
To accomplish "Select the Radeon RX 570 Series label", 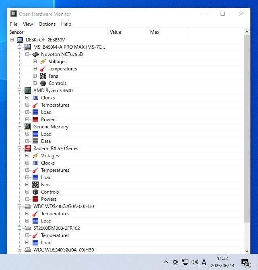I will [x=56, y=148].
